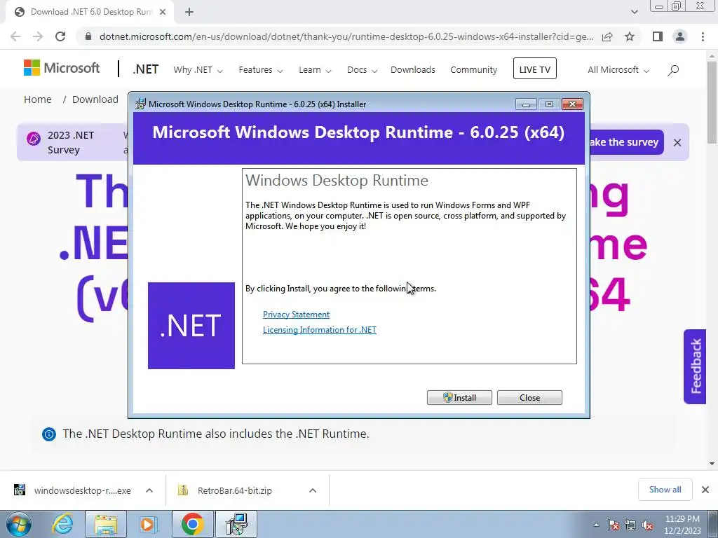Screen dimensions: 718x538
Task: Open the Feedback side tab
Action: click(x=695, y=366)
